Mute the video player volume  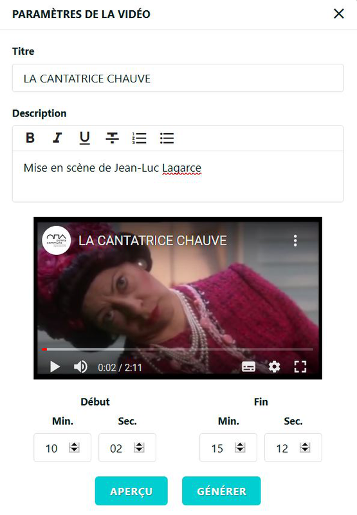click(x=80, y=366)
